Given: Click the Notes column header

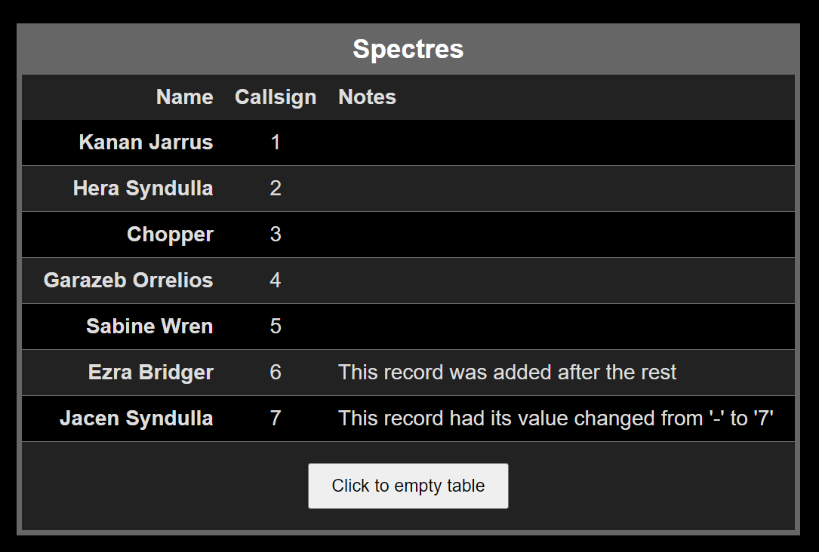Looking at the screenshot, I should (367, 97).
